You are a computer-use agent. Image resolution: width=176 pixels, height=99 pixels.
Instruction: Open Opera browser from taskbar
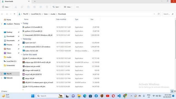113,96
